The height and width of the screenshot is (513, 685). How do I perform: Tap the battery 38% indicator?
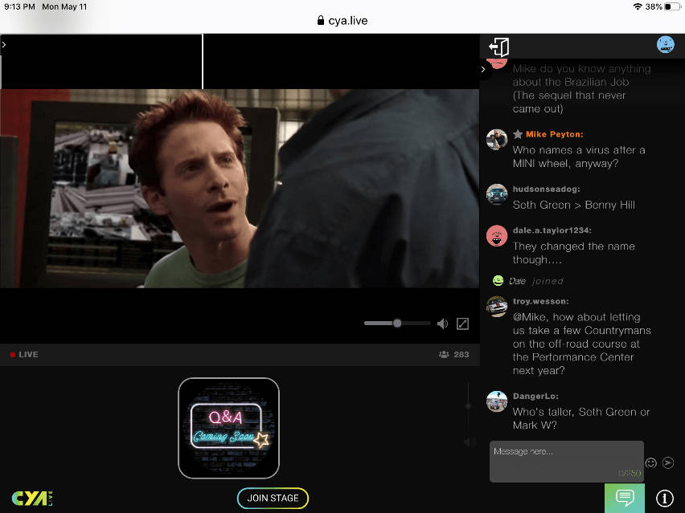click(x=662, y=6)
